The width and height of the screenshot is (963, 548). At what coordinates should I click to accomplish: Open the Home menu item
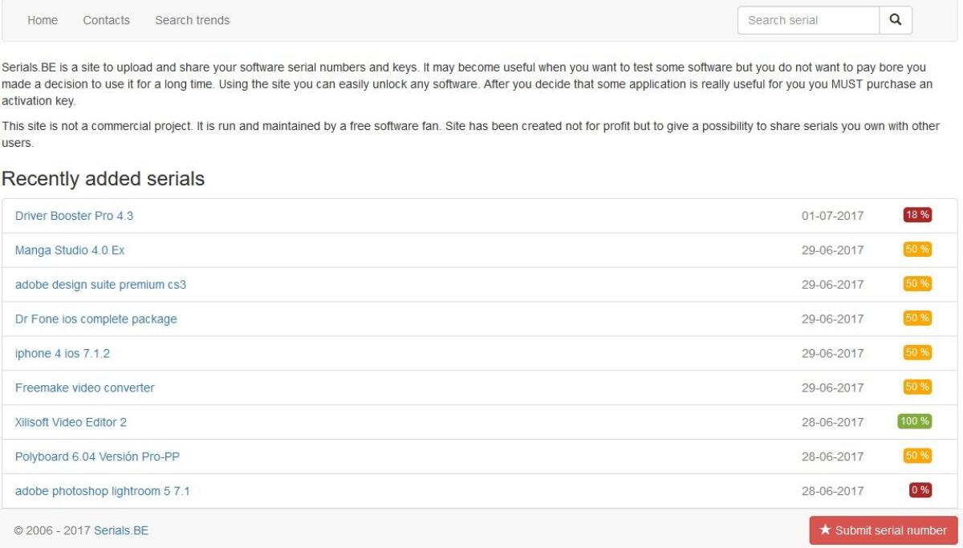tap(43, 20)
